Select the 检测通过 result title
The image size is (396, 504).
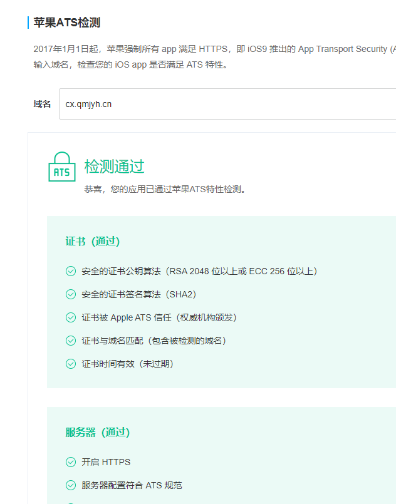point(114,167)
